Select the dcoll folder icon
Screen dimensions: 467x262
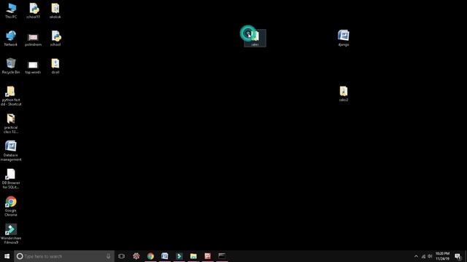tap(55, 66)
